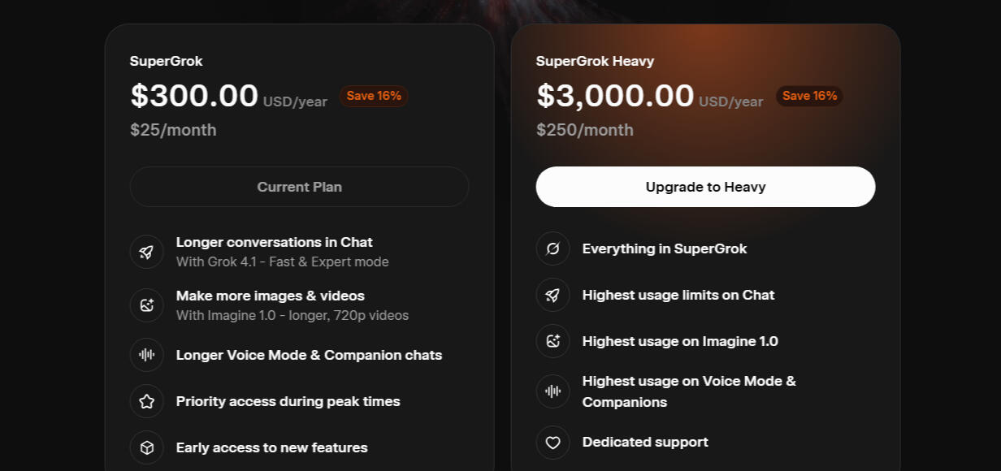1001x471 pixels.
Task: Click the cube icon for Early access
Action: [x=146, y=447]
